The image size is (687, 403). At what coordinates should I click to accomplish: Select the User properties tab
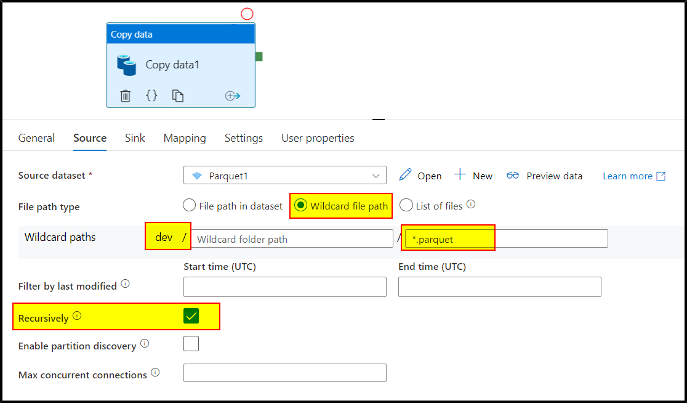(317, 138)
